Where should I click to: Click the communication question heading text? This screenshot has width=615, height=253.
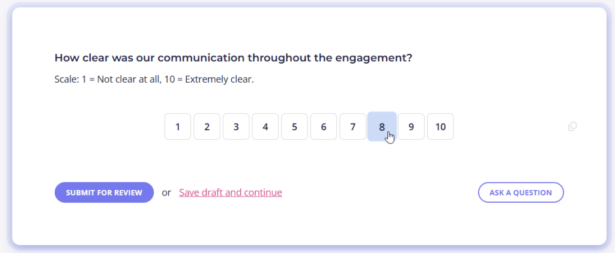coord(233,58)
